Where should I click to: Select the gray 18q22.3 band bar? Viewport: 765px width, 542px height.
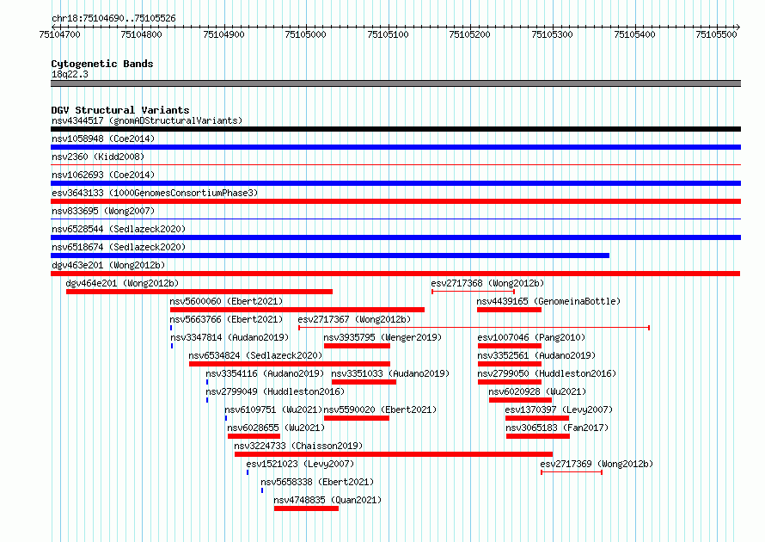point(395,83)
